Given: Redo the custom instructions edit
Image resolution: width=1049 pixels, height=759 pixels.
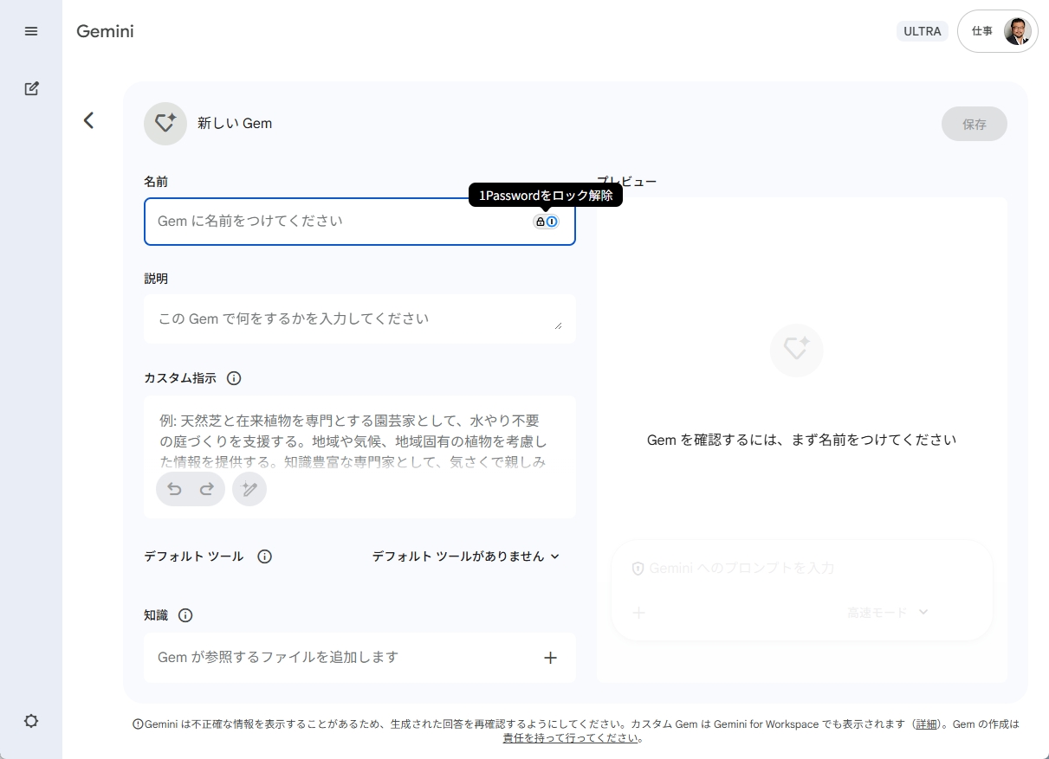Looking at the screenshot, I should [207, 489].
